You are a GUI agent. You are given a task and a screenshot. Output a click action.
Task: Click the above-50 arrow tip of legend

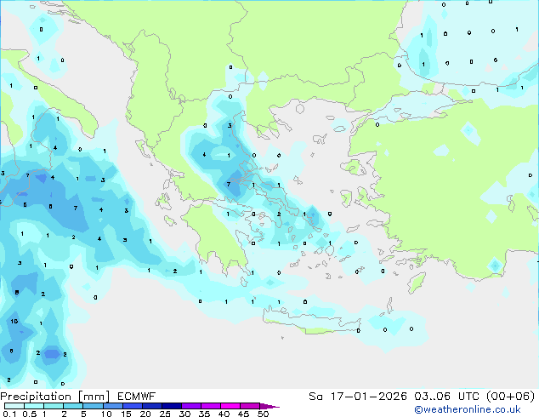pos(269,406)
